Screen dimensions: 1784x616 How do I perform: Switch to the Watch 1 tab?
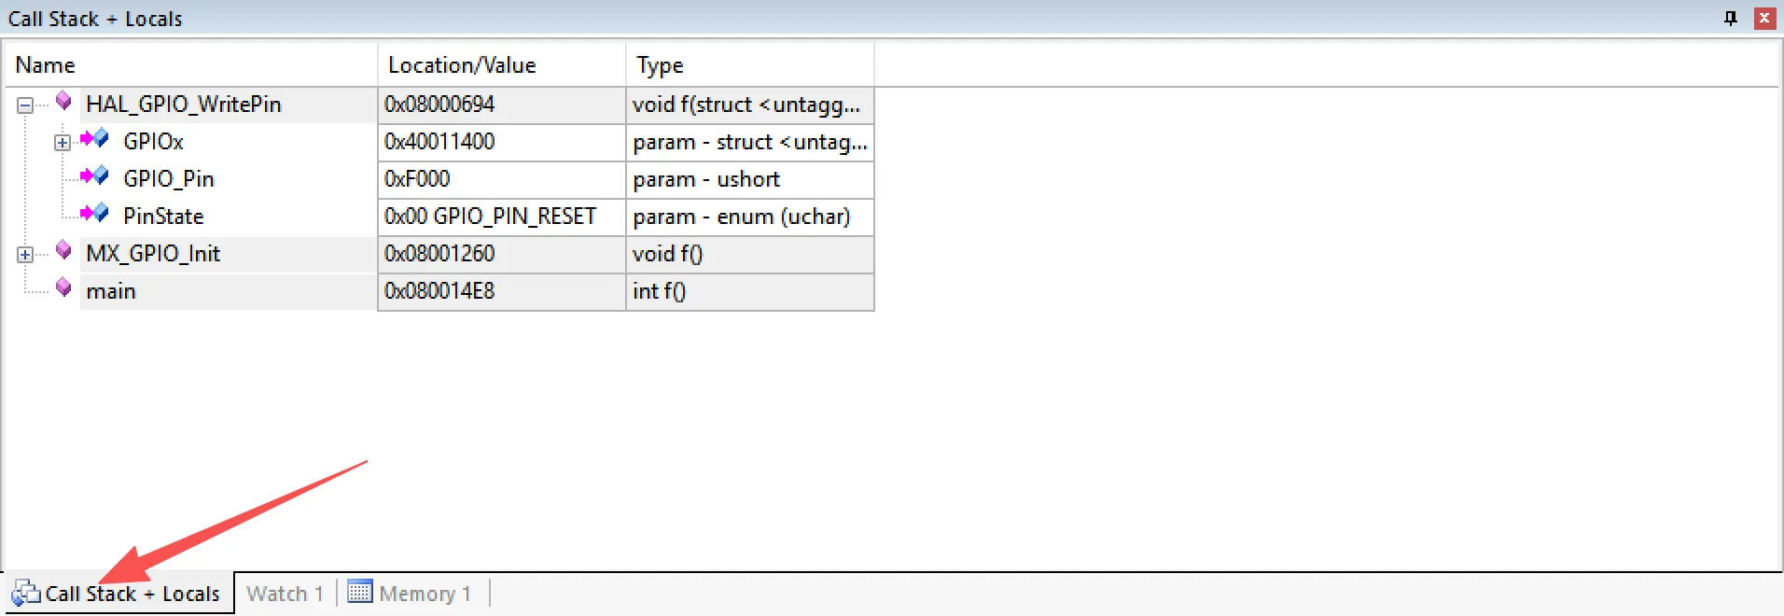point(285,594)
